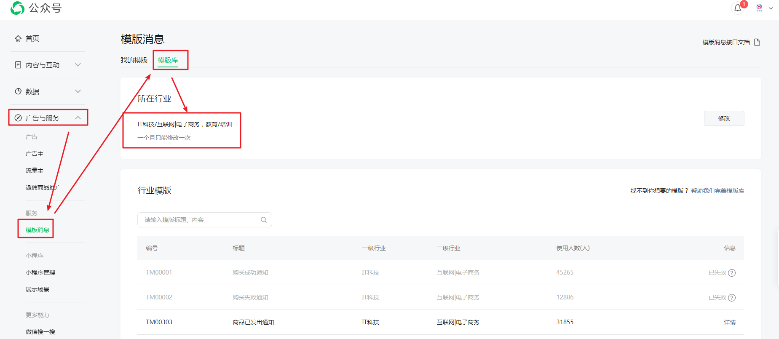The width and height of the screenshot is (779, 339).
Task: Open 模板消息 in the sidebar
Action: (x=37, y=230)
